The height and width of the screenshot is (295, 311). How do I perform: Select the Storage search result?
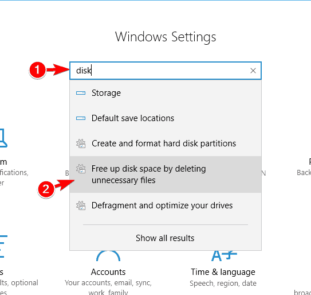pyautogui.click(x=166, y=93)
